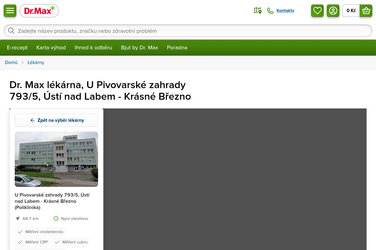Click the 68.7 km distance text
The image size is (376, 250).
coord(30,218)
